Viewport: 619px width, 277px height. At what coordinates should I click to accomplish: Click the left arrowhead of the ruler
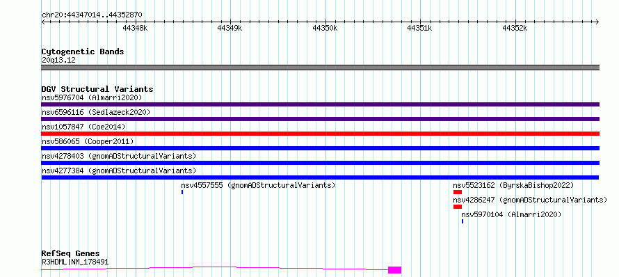pyautogui.click(x=43, y=22)
